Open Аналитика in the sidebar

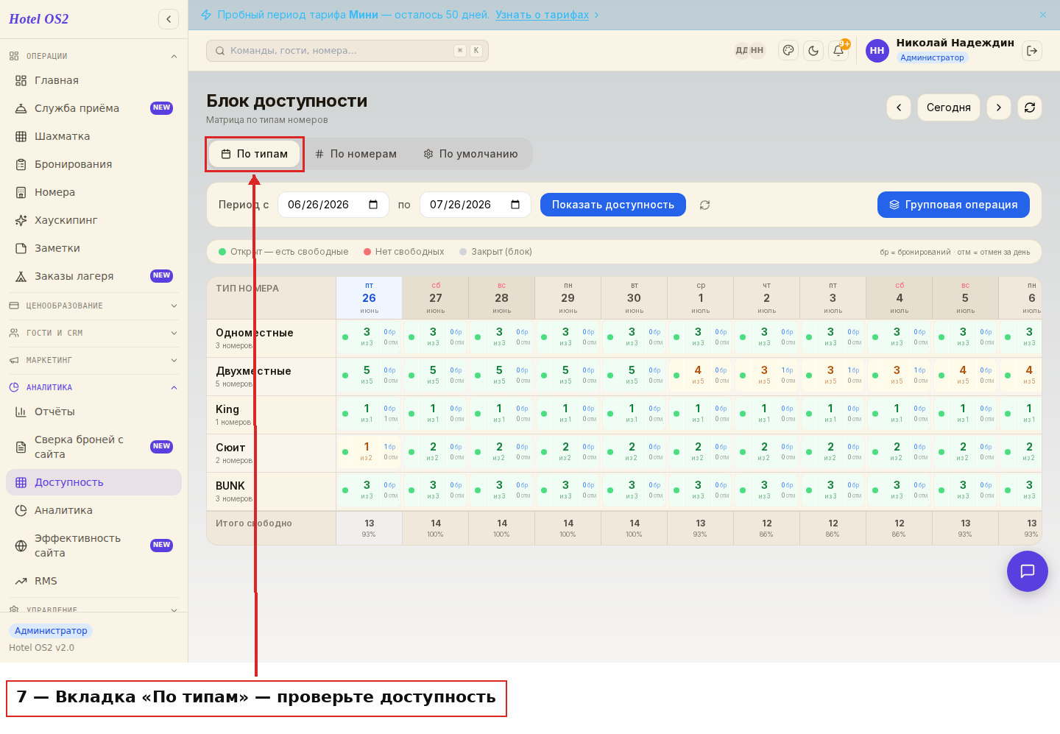click(93, 510)
